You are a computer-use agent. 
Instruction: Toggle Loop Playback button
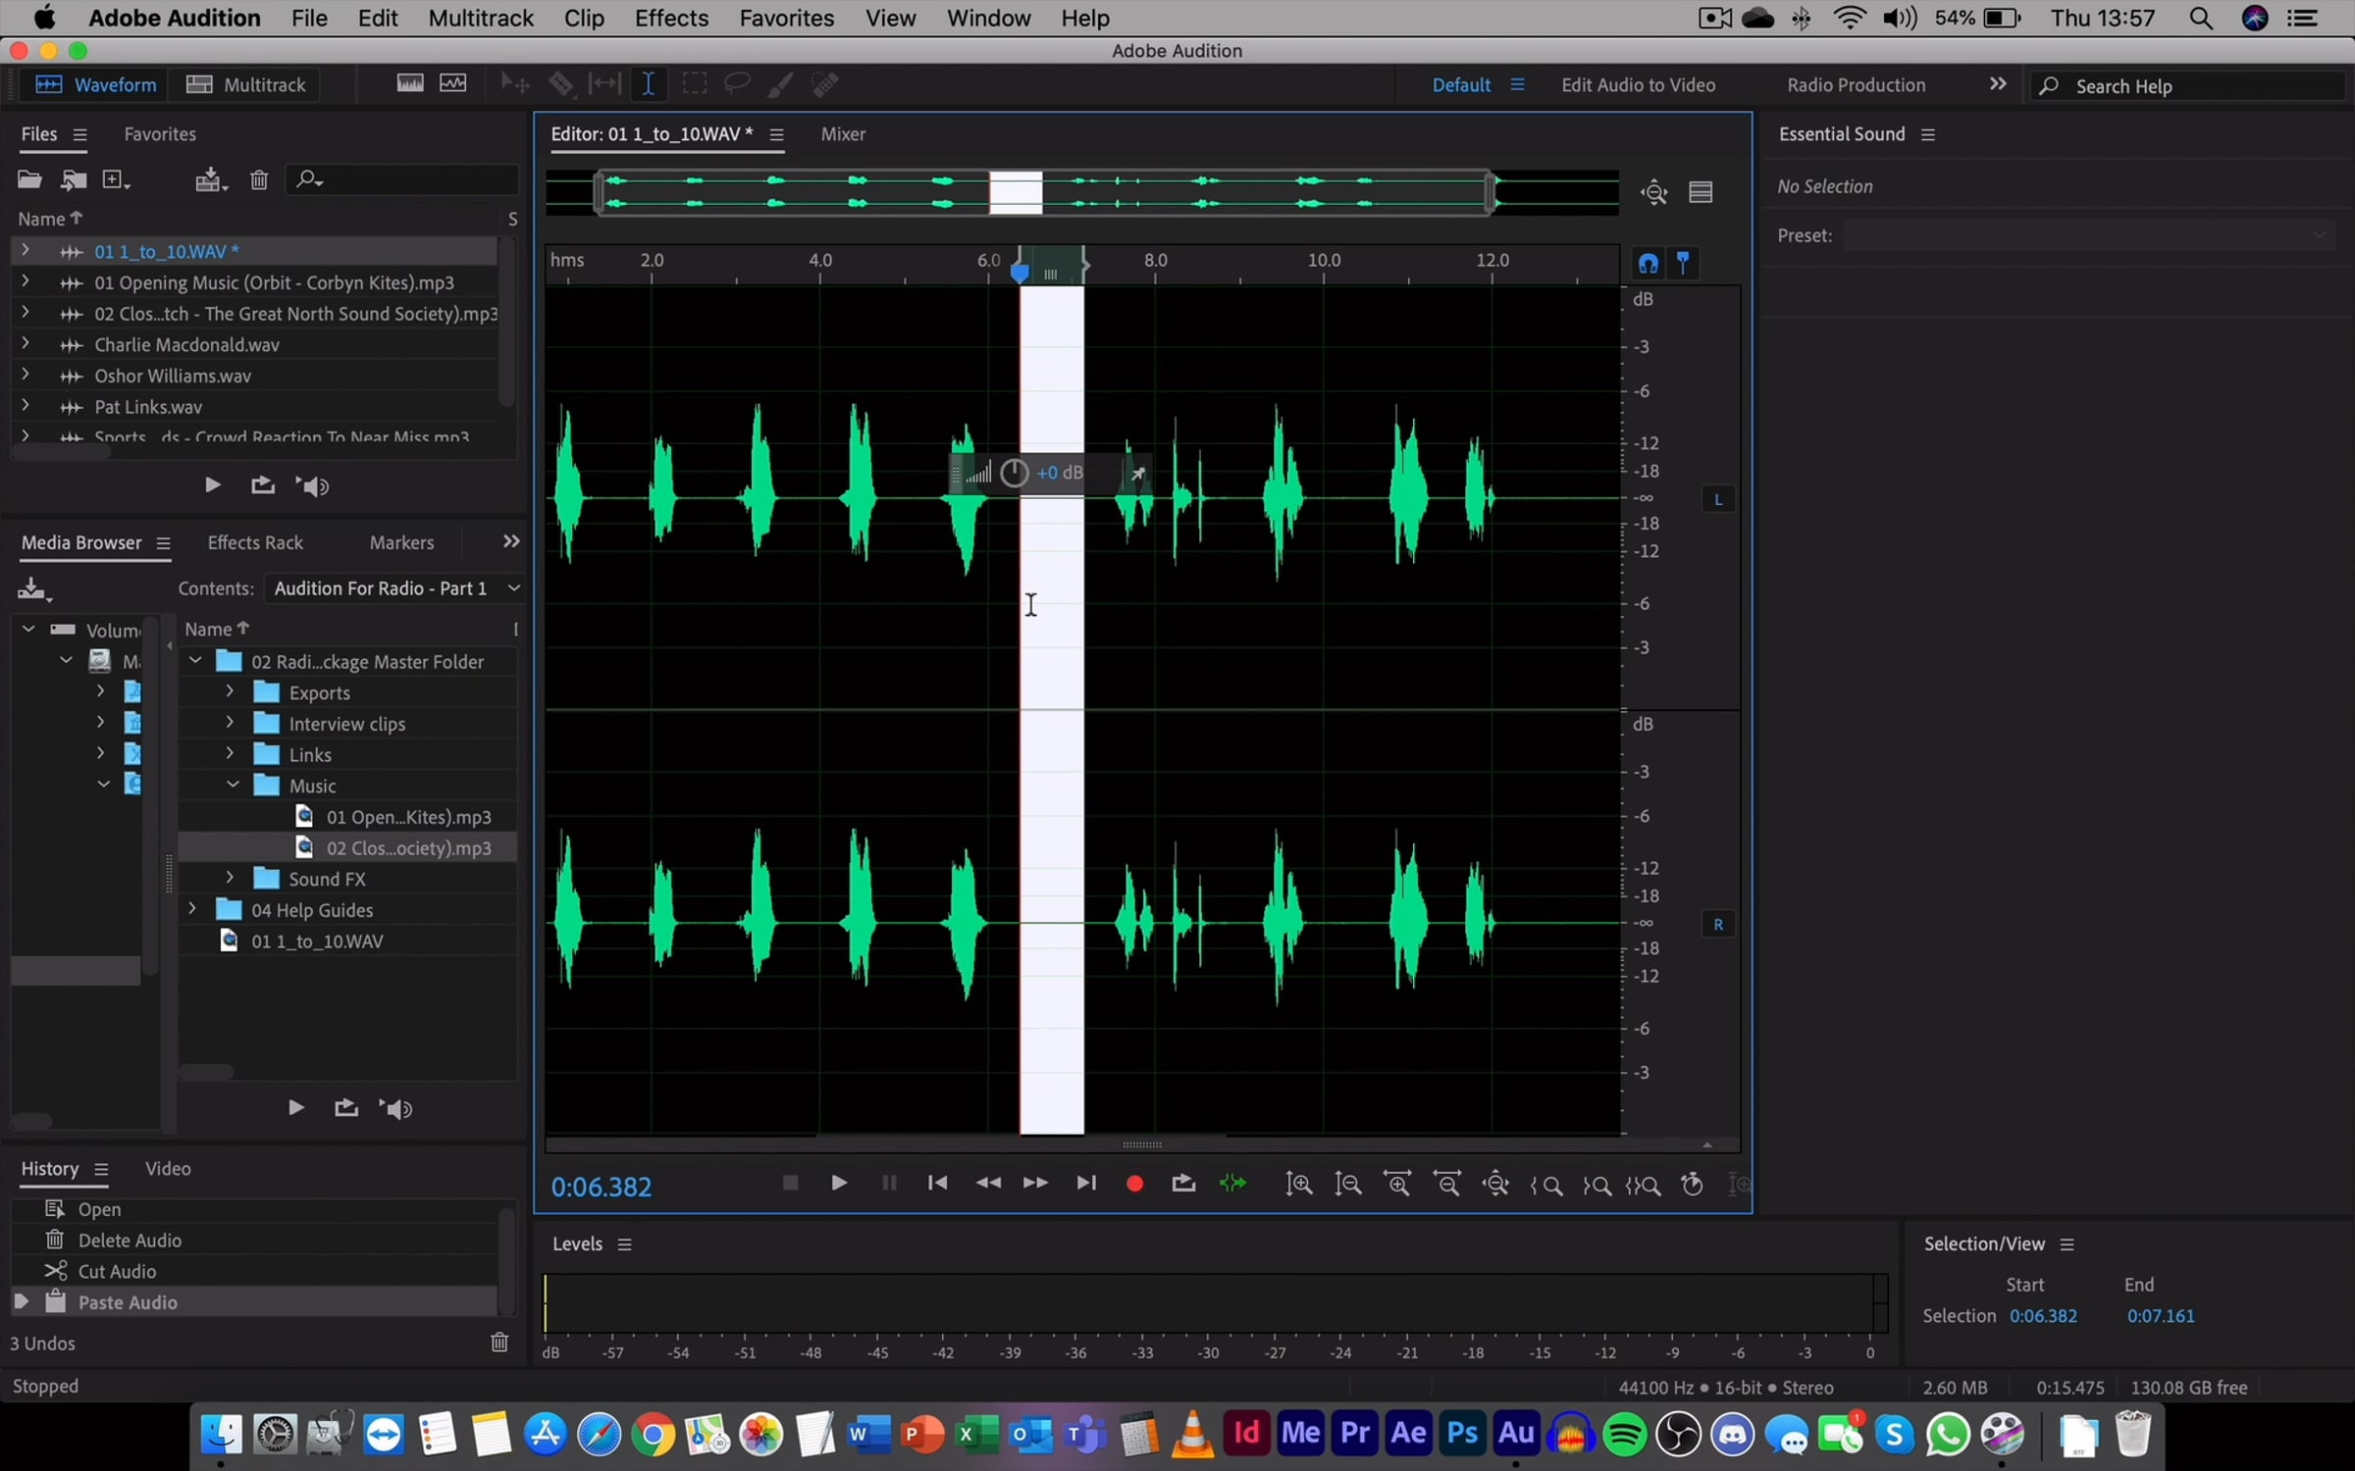1183,1184
